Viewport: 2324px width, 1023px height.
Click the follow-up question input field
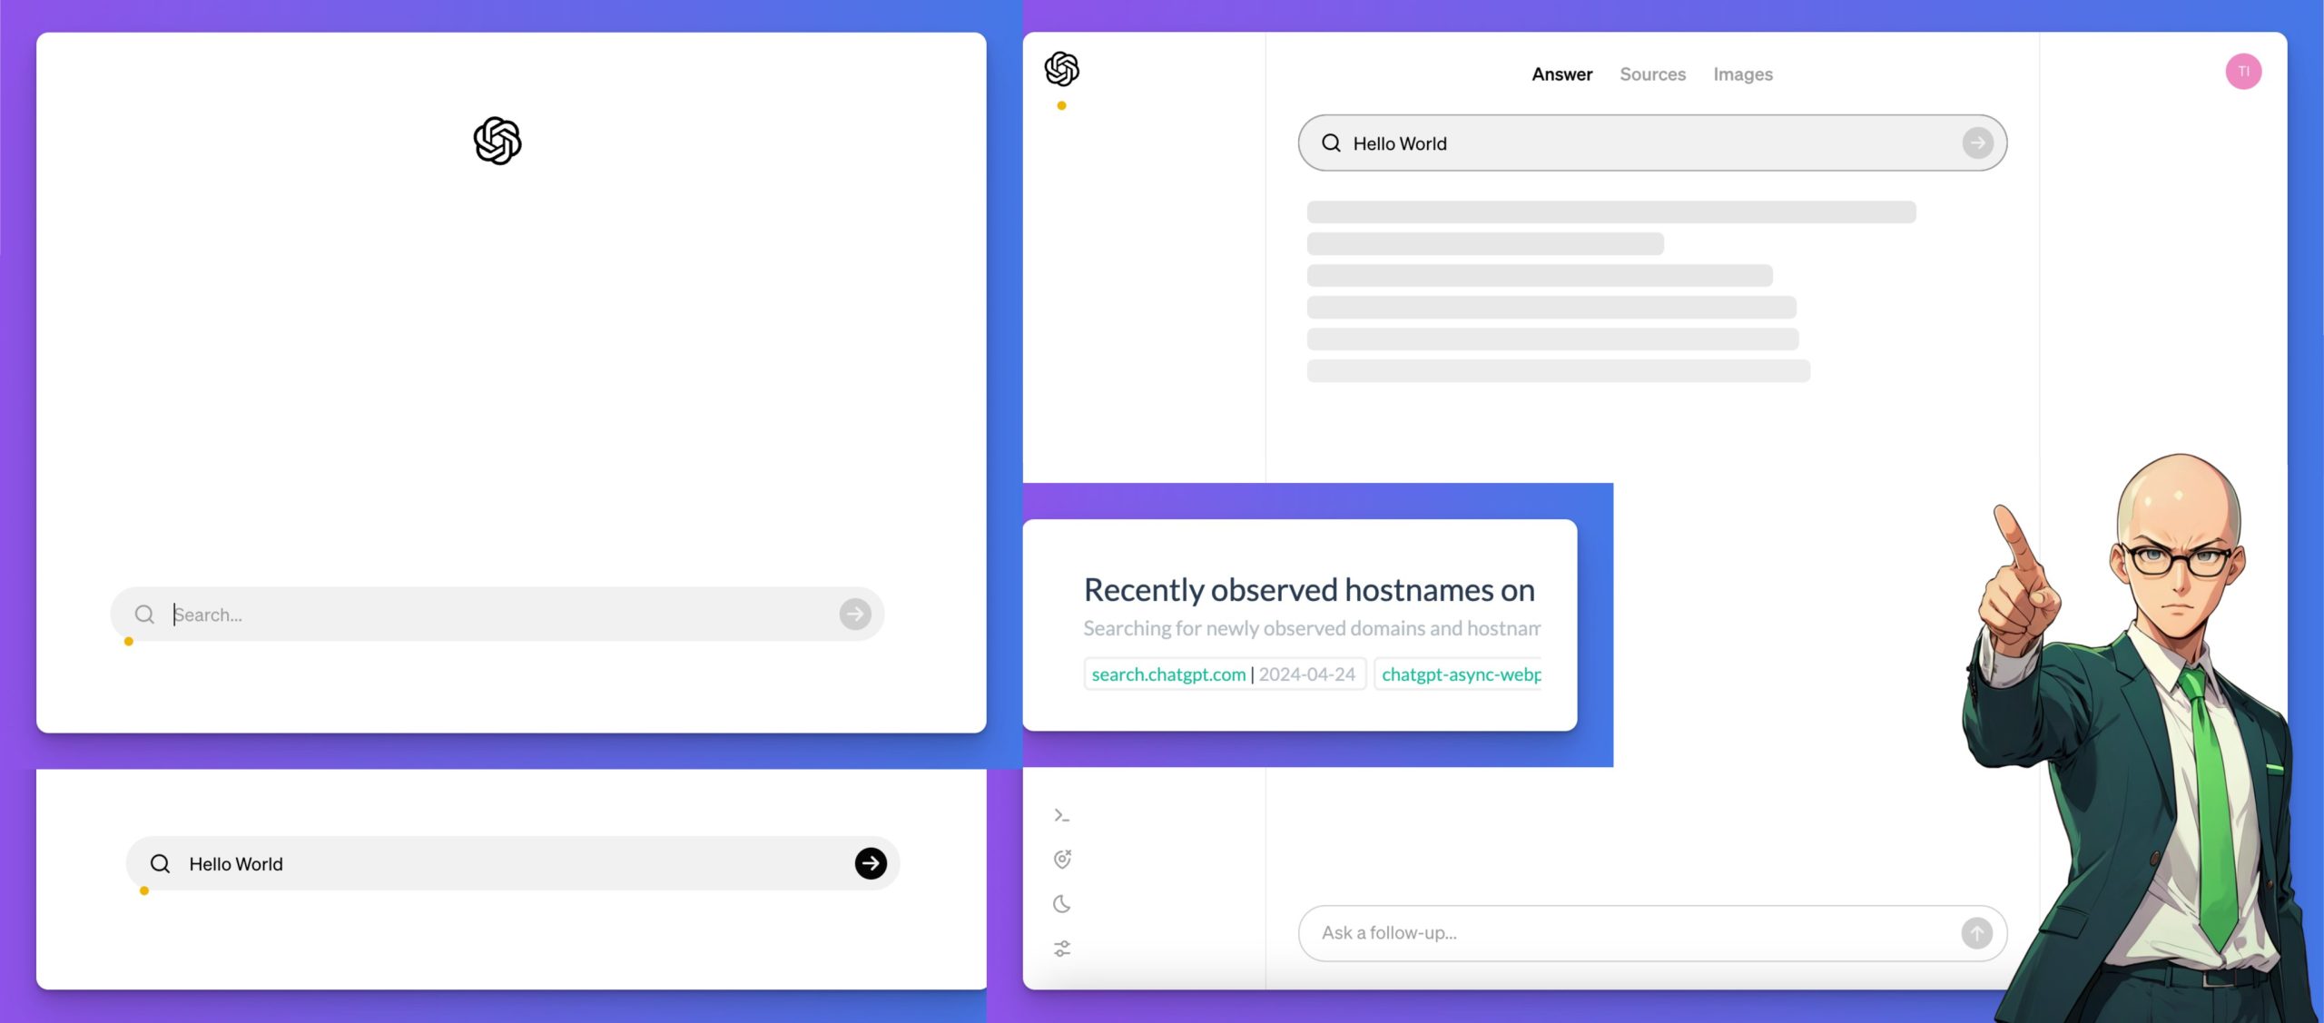(1630, 932)
